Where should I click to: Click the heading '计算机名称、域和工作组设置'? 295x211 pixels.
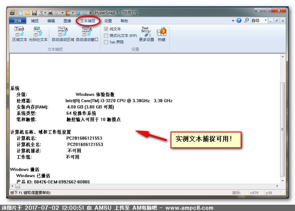(41, 132)
